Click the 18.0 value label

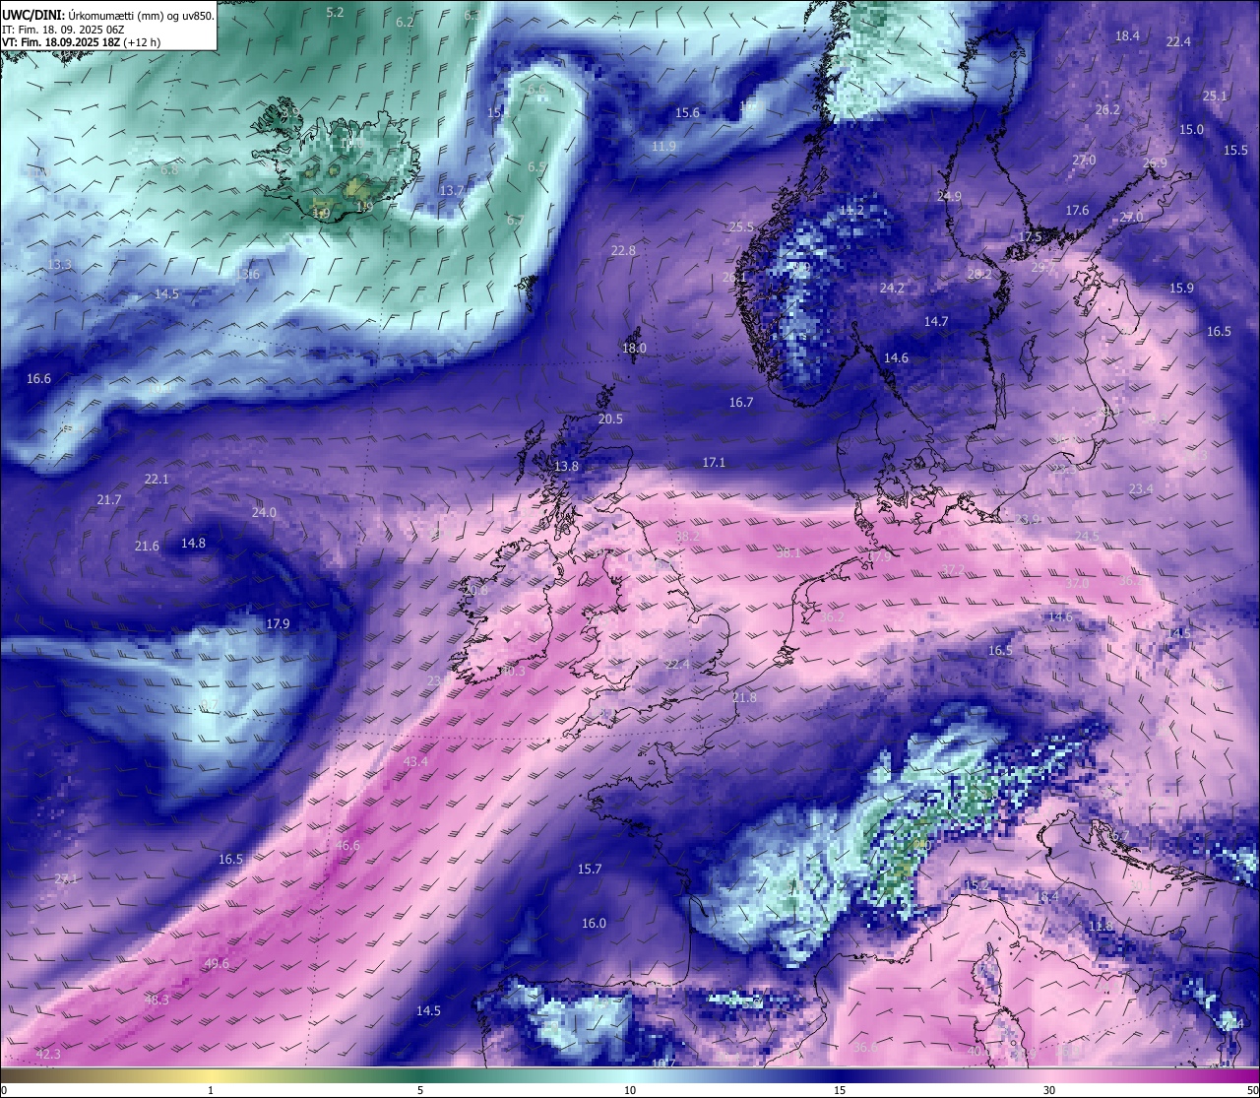click(635, 349)
